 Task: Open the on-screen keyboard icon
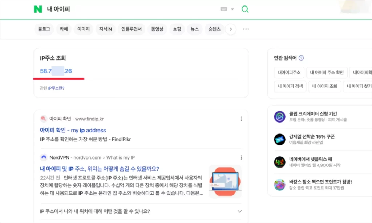[223, 9]
